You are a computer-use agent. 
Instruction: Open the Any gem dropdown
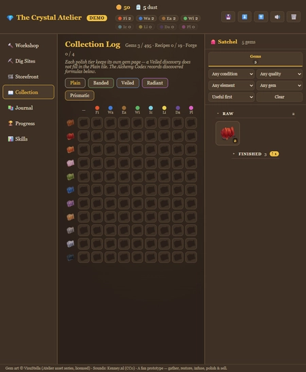click(x=279, y=86)
